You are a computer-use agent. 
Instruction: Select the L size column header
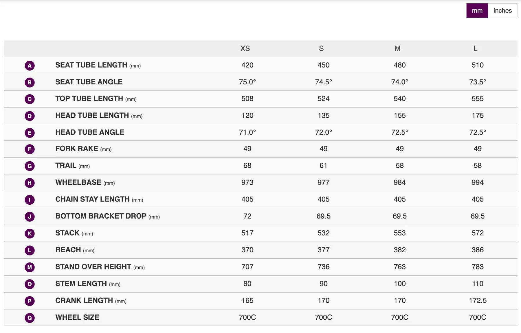click(x=475, y=49)
